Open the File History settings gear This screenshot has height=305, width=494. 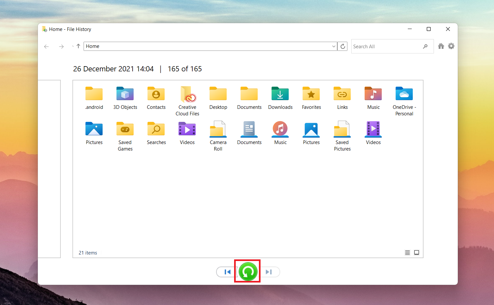point(451,46)
